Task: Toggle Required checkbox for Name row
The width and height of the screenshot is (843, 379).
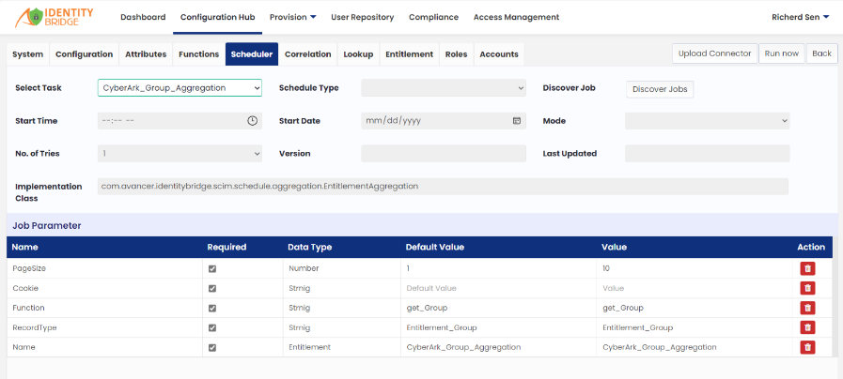Action: click(212, 347)
